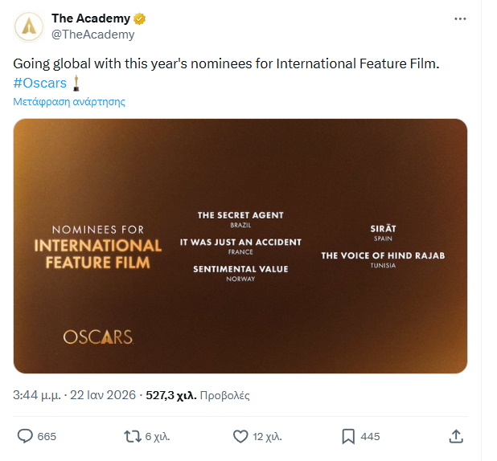Click the 445 bookmarks count
Image resolution: width=497 pixels, height=461 pixels.
click(370, 436)
